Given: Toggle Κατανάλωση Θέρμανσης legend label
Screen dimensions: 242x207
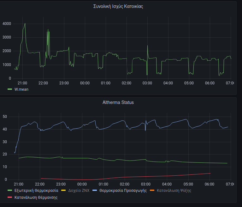Looking at the screenshot, I should (x=36, y=198).
